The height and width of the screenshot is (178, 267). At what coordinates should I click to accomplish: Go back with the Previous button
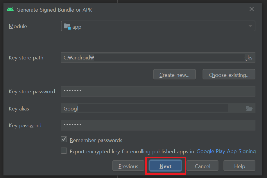tap(128, 166)
